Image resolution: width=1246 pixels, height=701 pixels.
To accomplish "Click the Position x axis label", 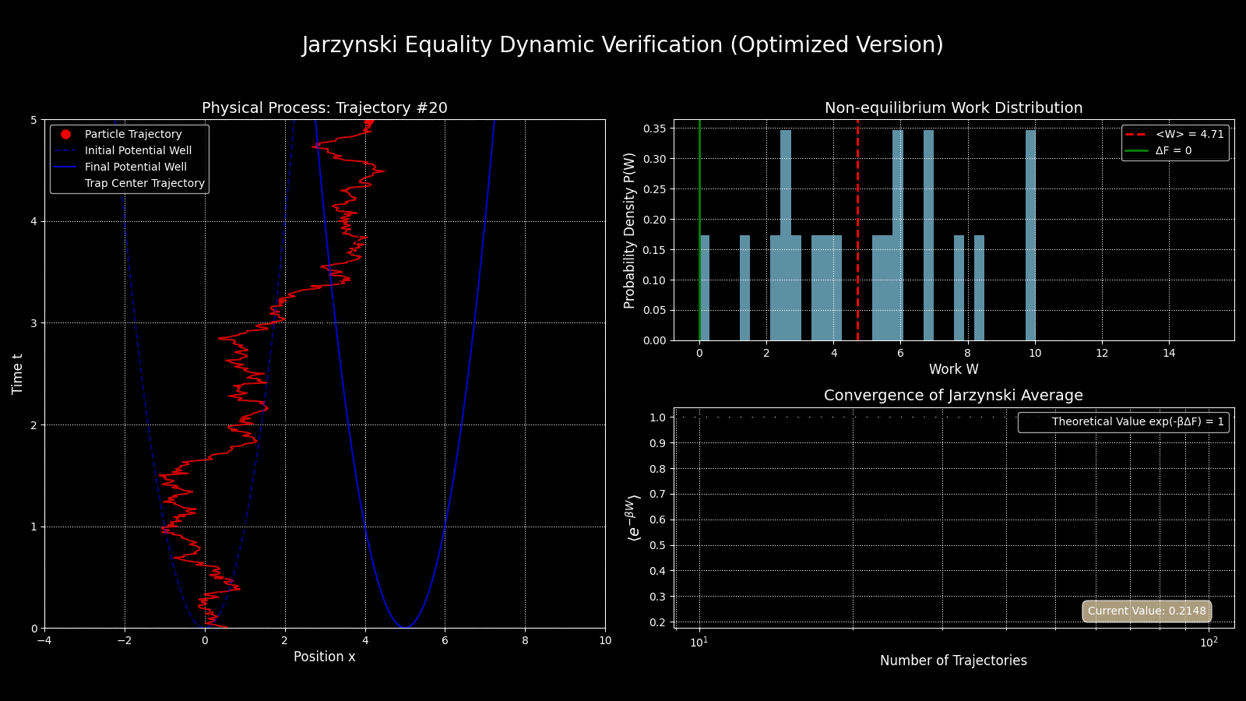I will [x=324, y=657].
